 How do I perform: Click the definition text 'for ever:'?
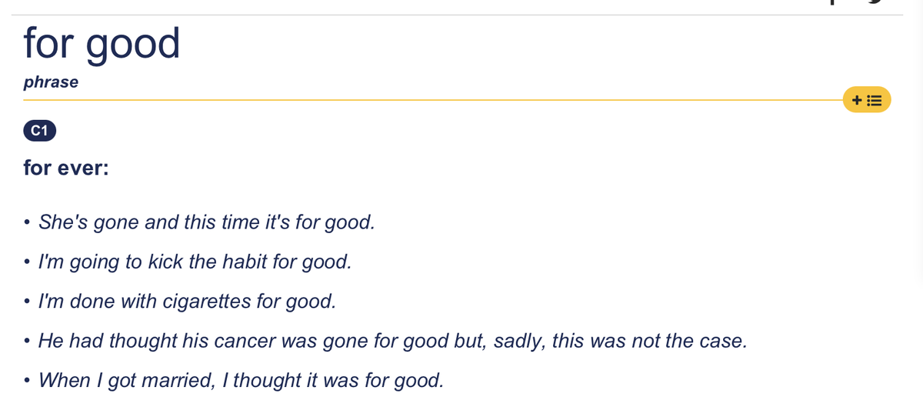66,167
